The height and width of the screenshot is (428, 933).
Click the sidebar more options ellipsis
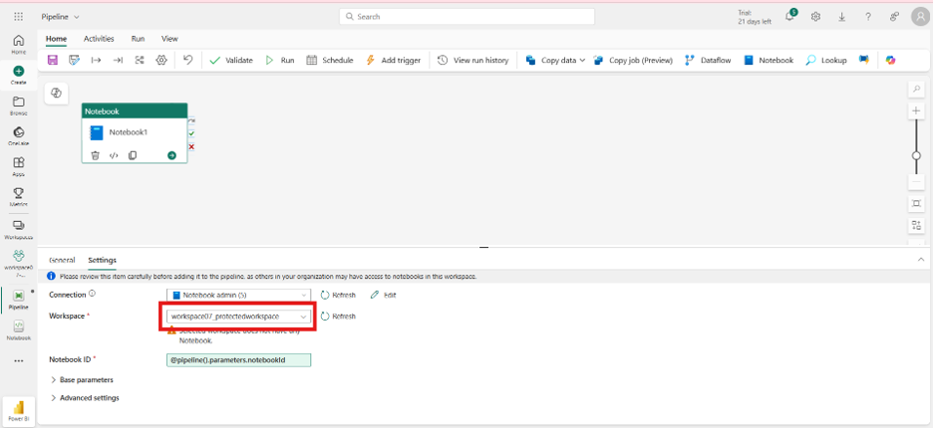point(19,360)
